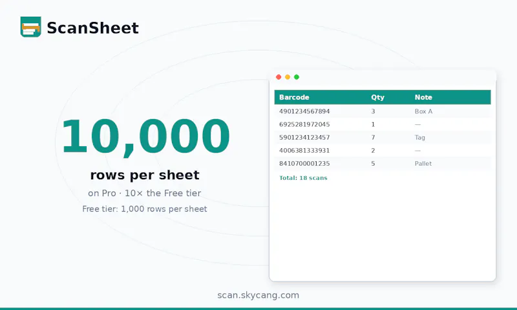
Task: Select the Note column header
Action: click(423, 97)
